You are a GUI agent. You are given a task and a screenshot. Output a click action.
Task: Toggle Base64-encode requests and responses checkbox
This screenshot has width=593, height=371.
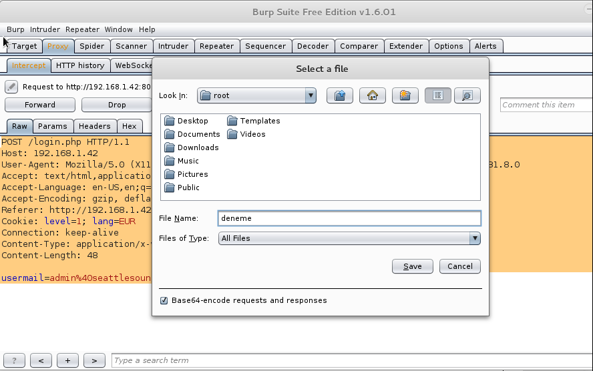(x=164, y=300)
